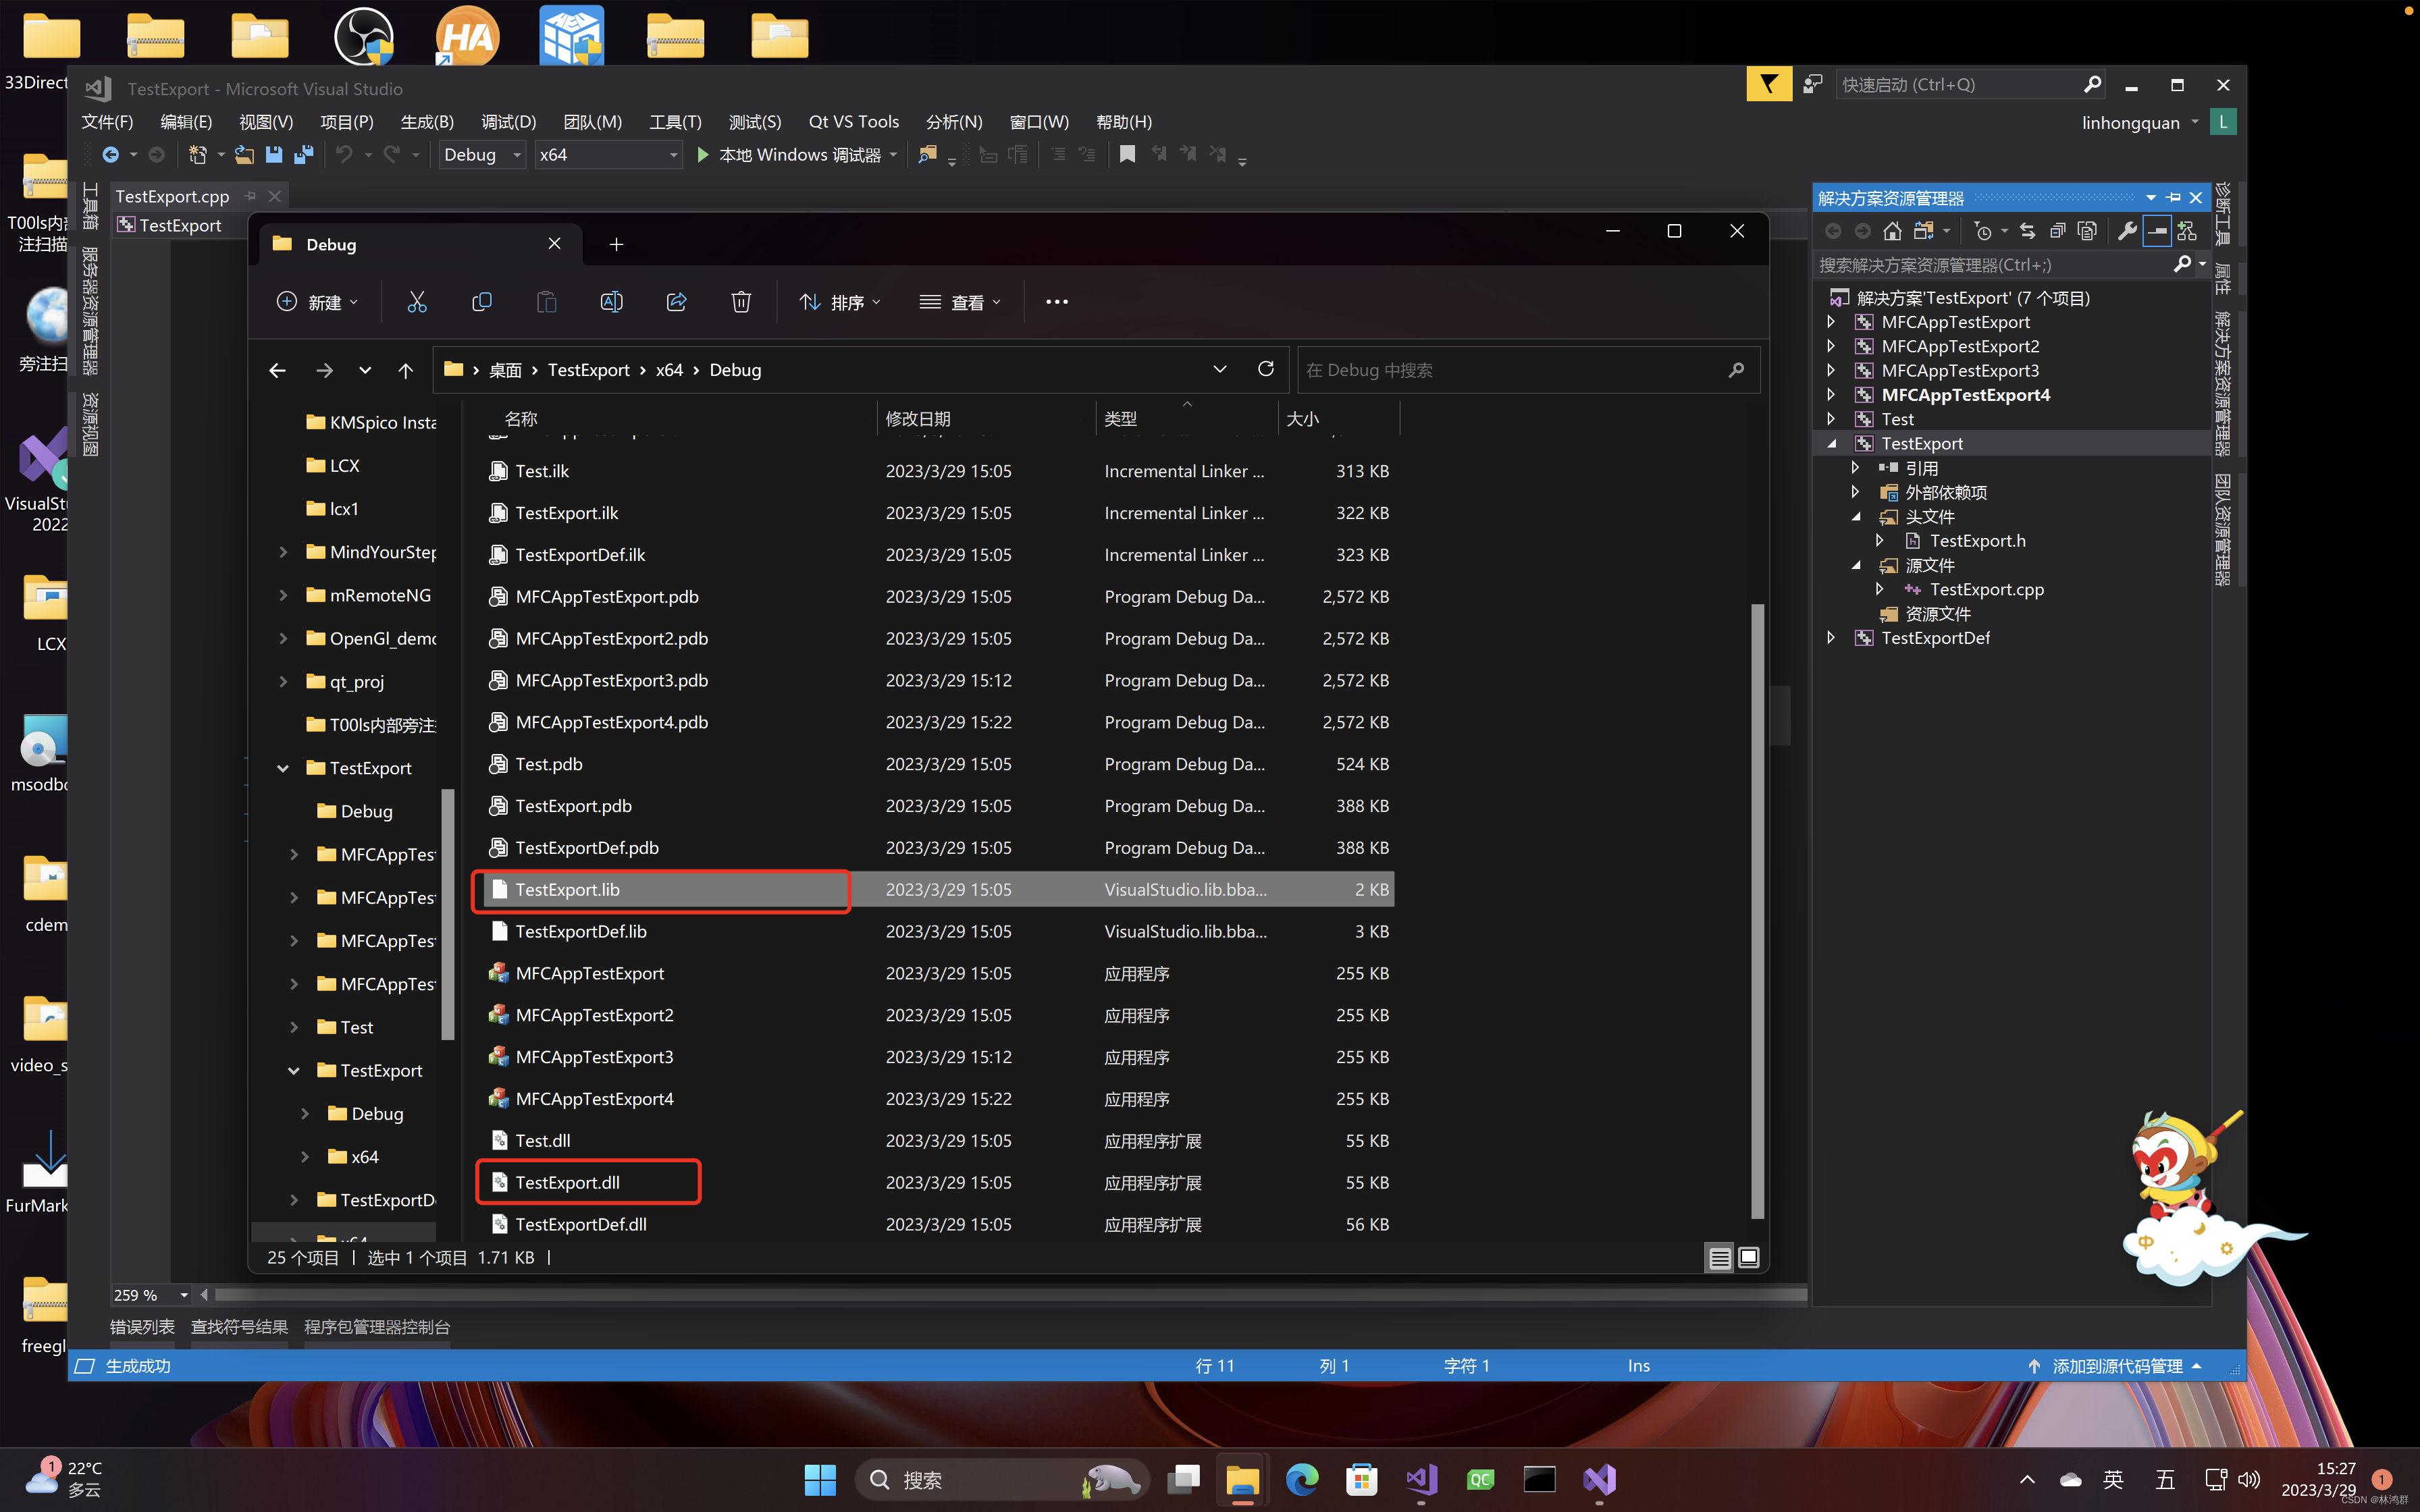Collapse the 头文件 folder node
Viewport: 2420px width, 1512px height.
click(1855, 517)
